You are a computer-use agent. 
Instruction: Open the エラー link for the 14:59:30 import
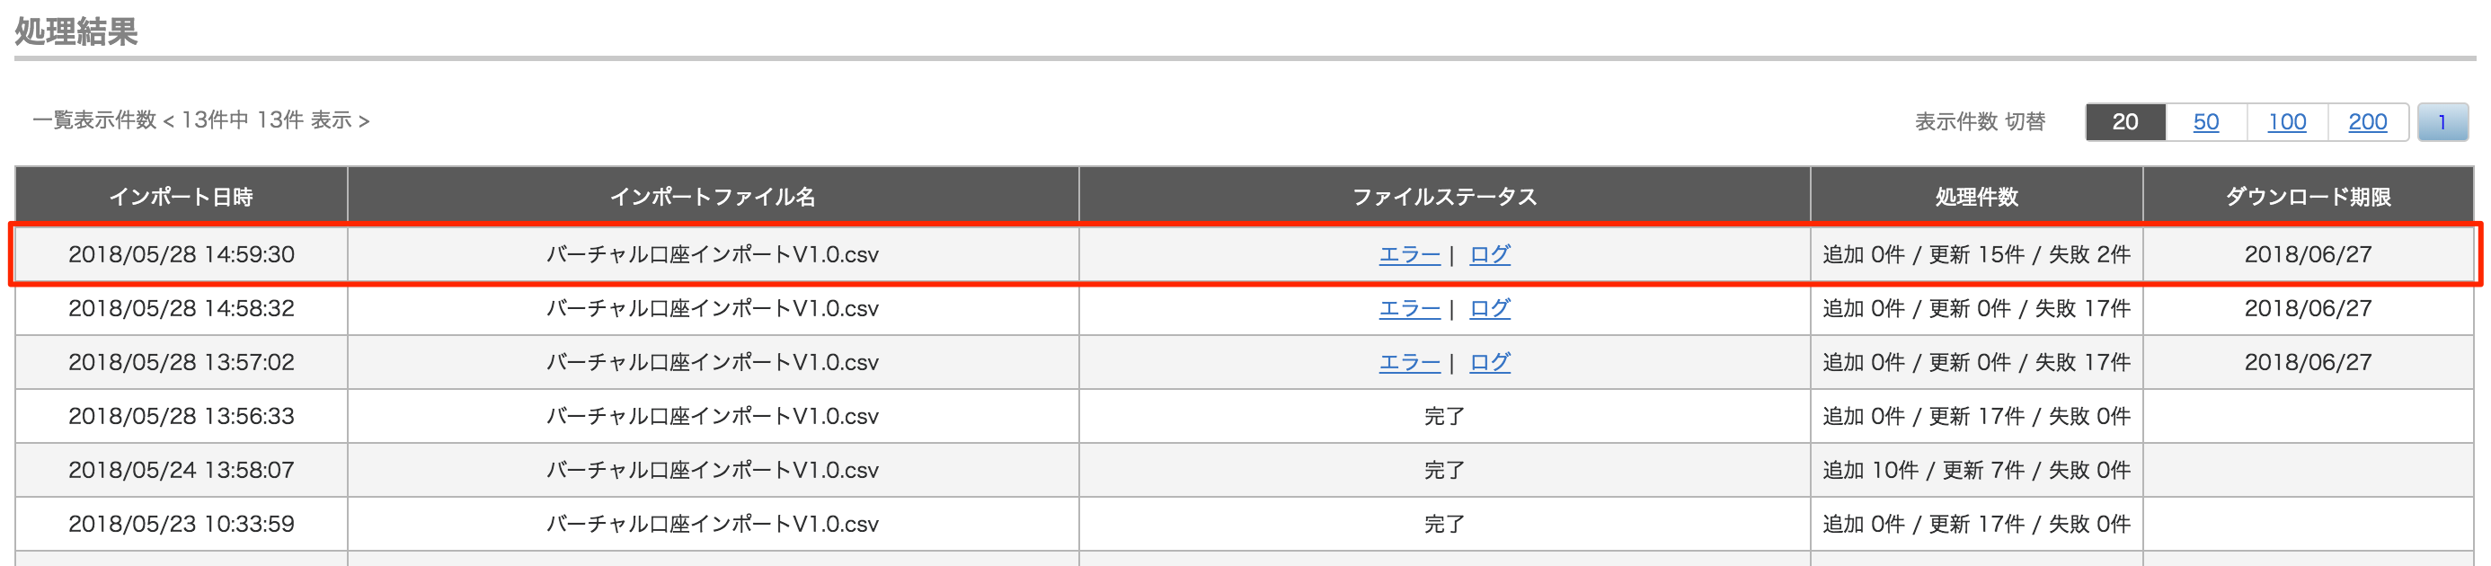[1409, 254]
